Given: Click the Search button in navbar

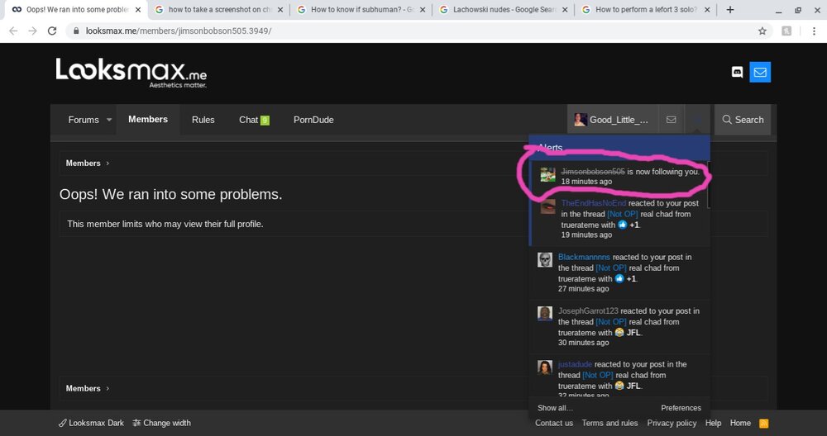Looking at the screenshot, I should [x=743, y=120].
